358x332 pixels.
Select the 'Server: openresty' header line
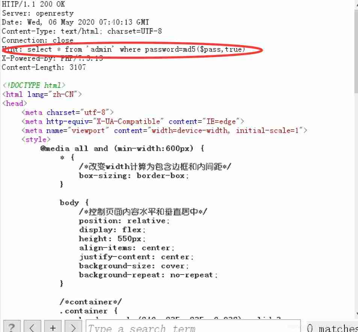pyautogui.click(x=38, y=13)
